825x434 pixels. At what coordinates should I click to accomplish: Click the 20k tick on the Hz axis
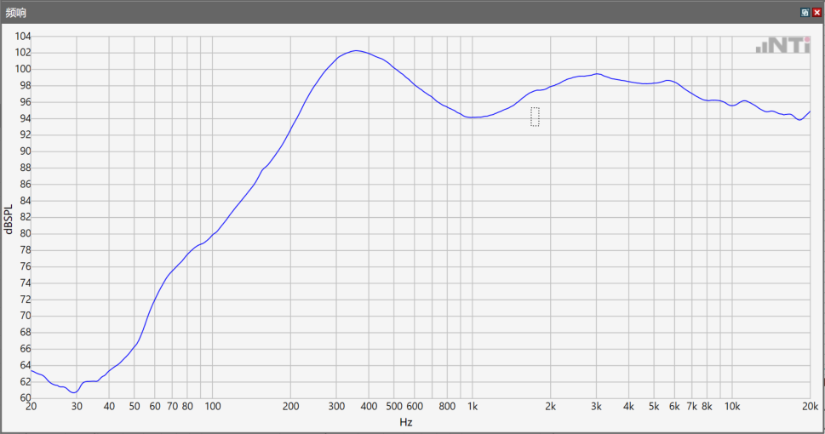810,407
